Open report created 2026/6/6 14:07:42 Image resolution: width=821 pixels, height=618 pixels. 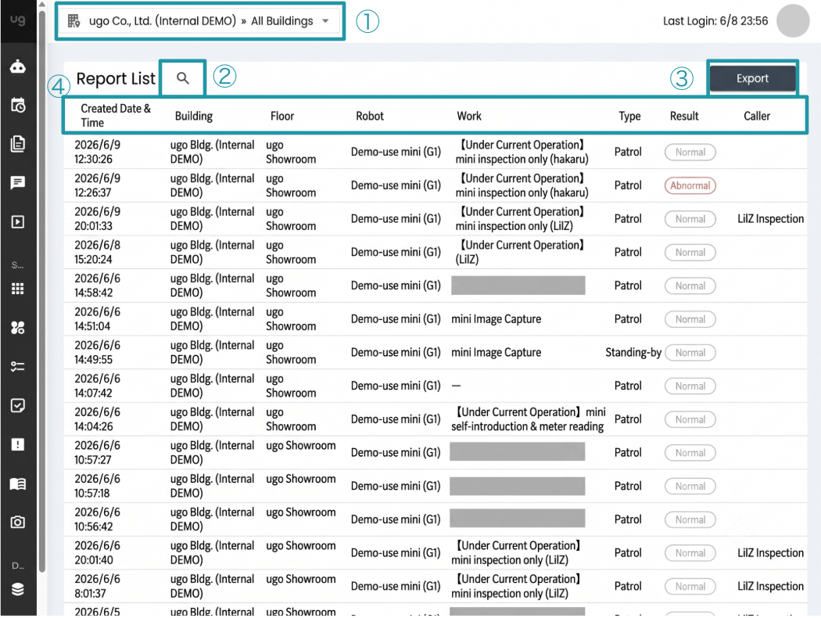click(435, 386)
